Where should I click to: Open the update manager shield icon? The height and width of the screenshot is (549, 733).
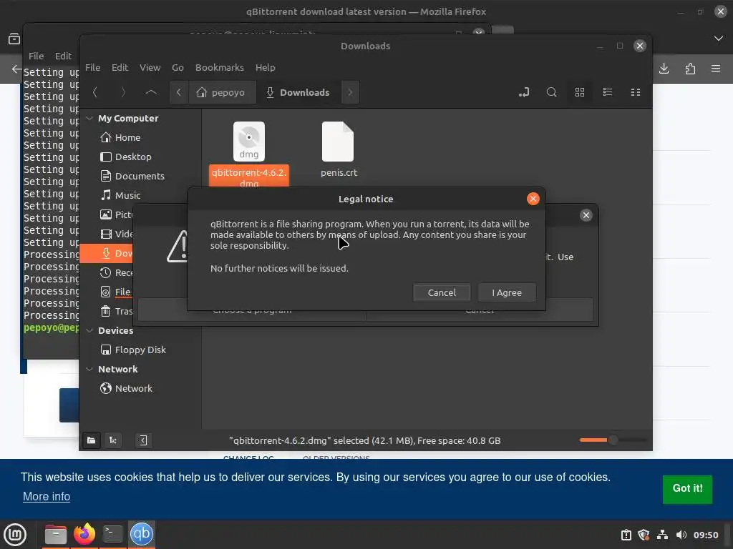(x=644, y=535)
